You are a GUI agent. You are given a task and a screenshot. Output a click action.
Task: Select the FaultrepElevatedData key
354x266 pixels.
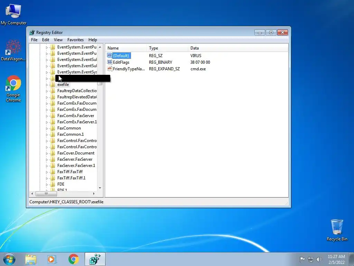(77, 97)
